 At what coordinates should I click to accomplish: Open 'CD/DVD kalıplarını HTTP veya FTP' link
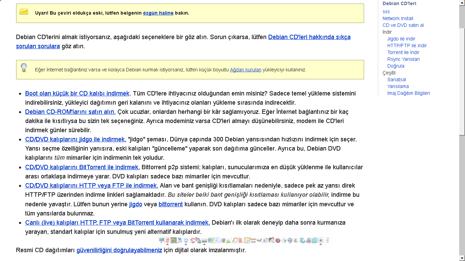click(92, 186)
